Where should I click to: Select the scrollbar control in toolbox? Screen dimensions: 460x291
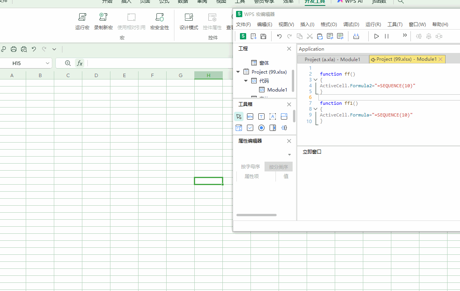coord(273,128)
